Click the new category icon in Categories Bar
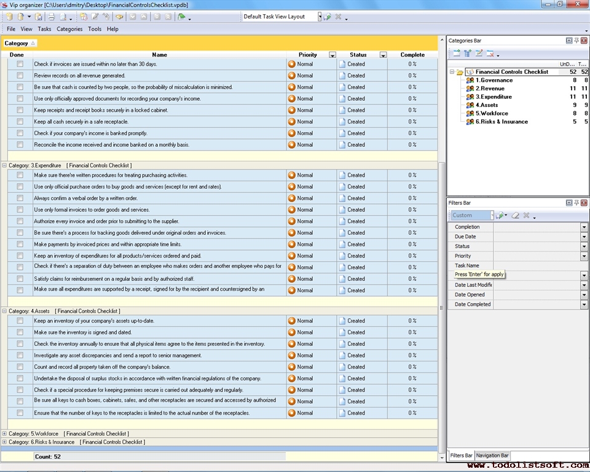Viewport: 590px width, 472px height. 457,54
